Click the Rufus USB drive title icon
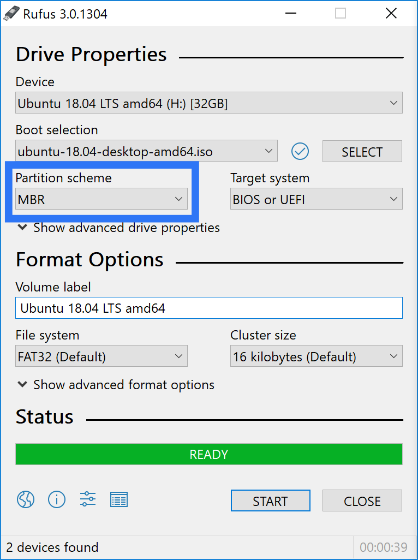This screenshot has width=418, height=560. coord(11,14)
